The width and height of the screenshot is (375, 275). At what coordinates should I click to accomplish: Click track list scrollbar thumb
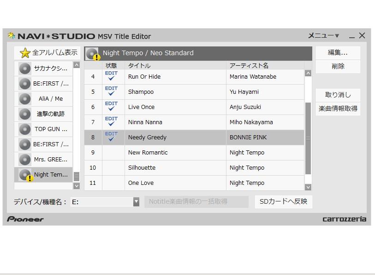(308, 138)
